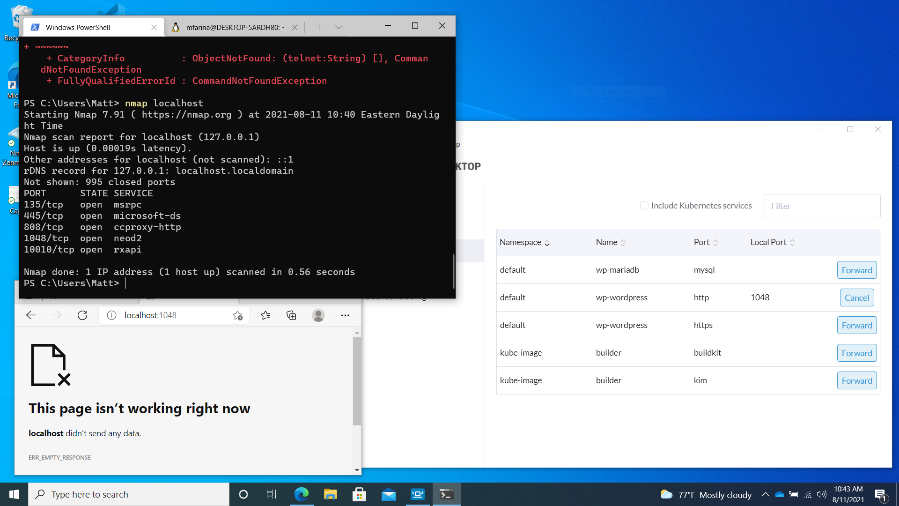Open Task View icon on taskbar

(272, 494)
